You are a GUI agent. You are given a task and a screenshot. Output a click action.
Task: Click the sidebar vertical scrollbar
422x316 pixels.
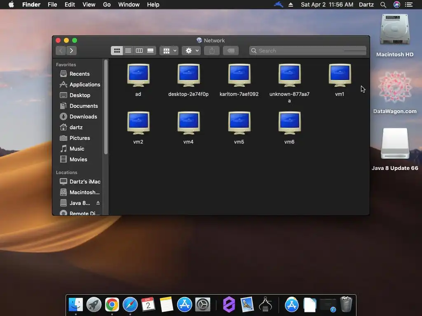106,107
